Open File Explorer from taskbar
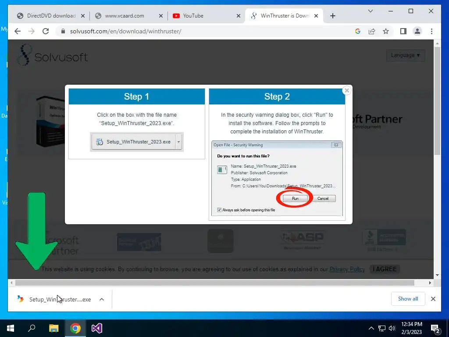 pos(53,328)
